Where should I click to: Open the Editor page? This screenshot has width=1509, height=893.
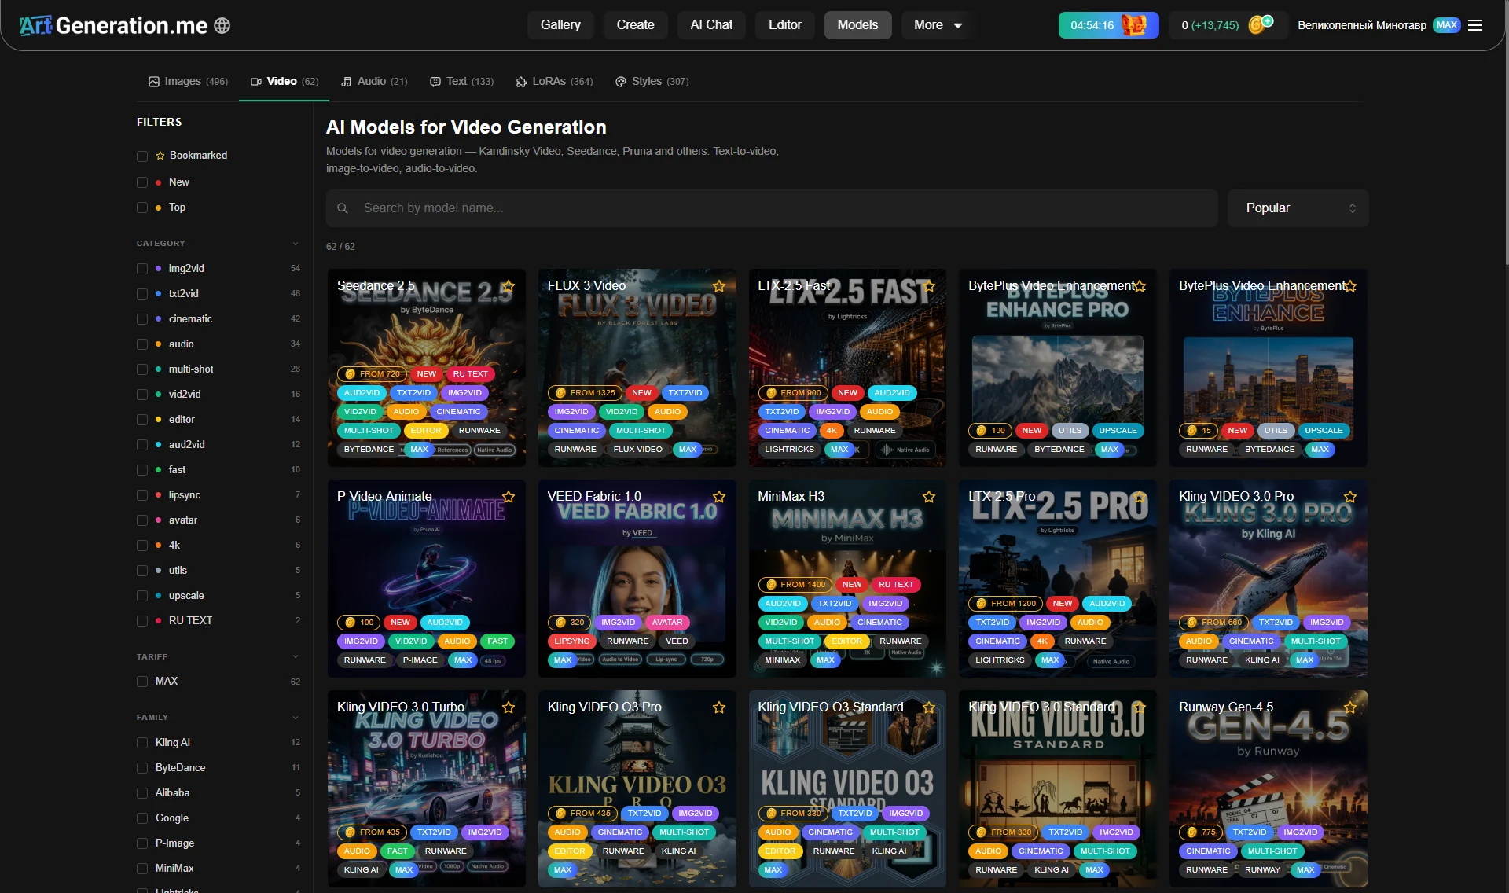pos(784,25)
